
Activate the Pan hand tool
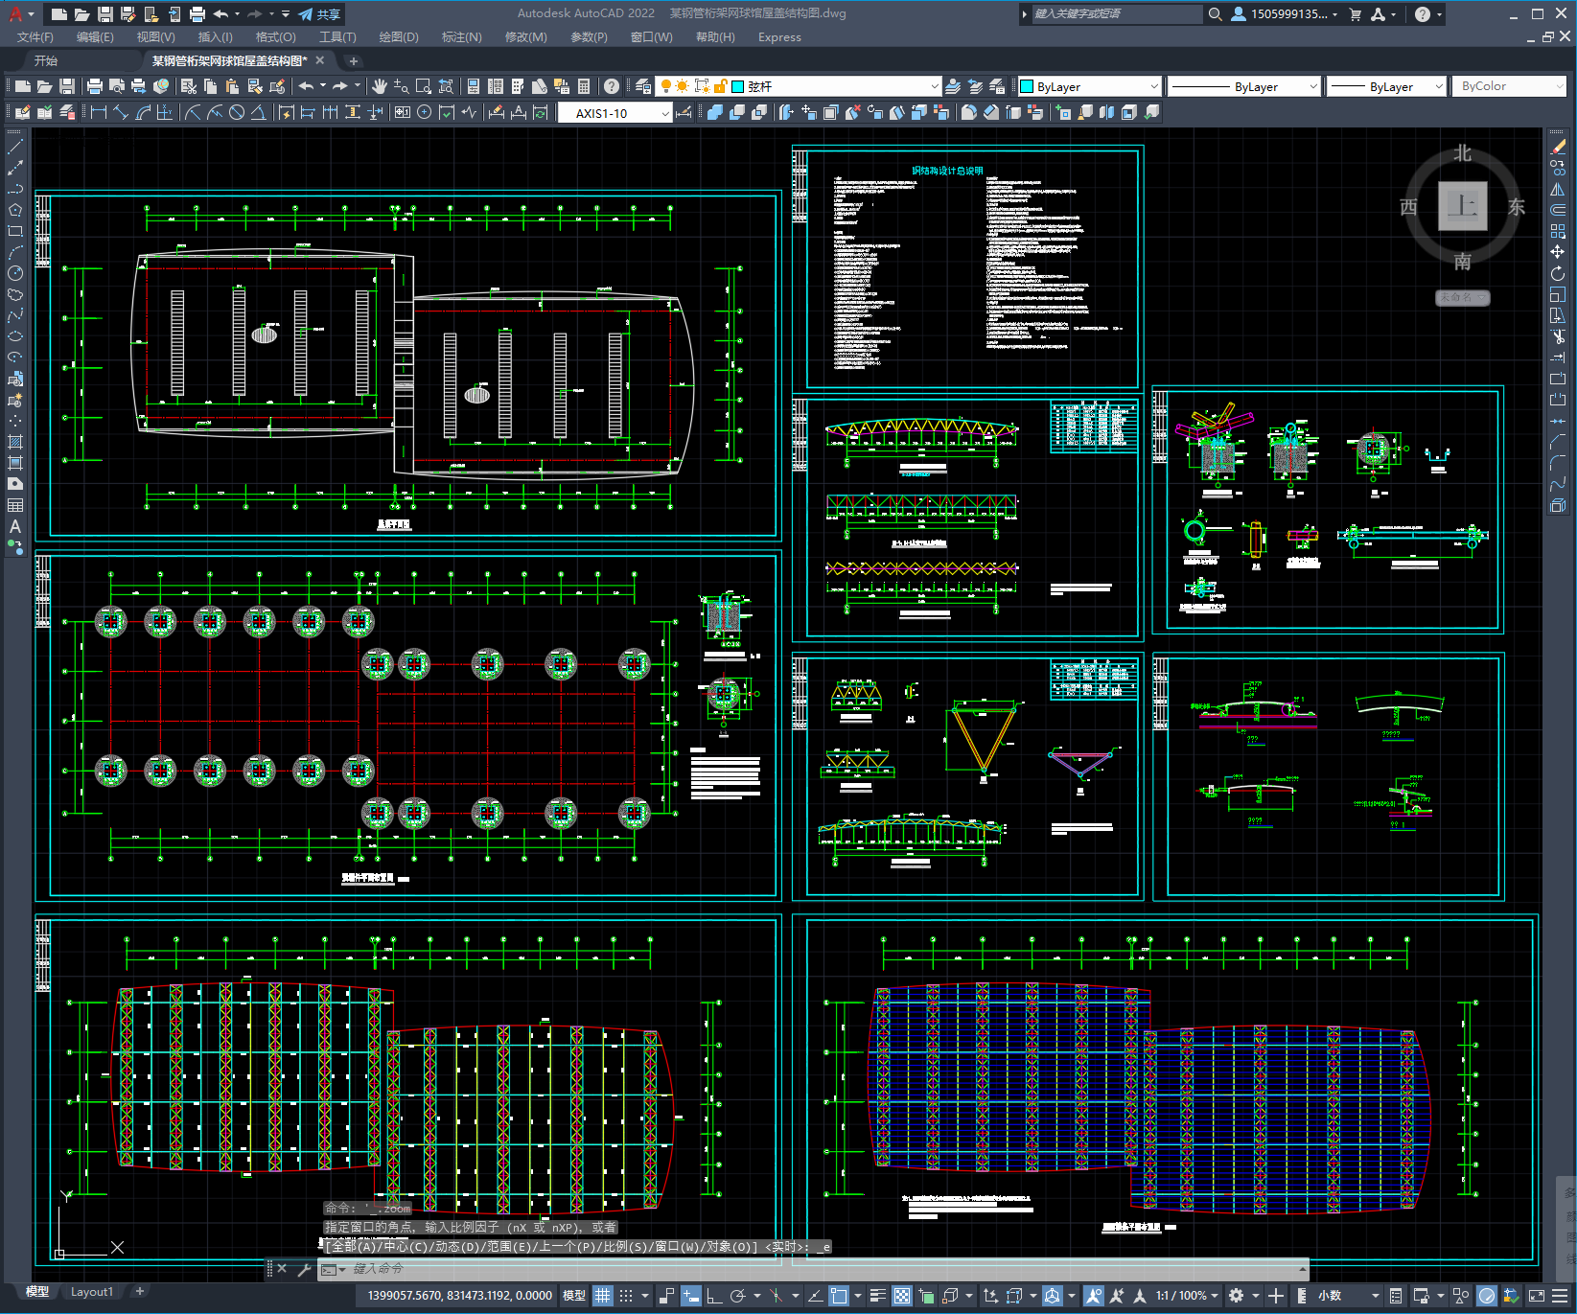(x=380, y=86)
